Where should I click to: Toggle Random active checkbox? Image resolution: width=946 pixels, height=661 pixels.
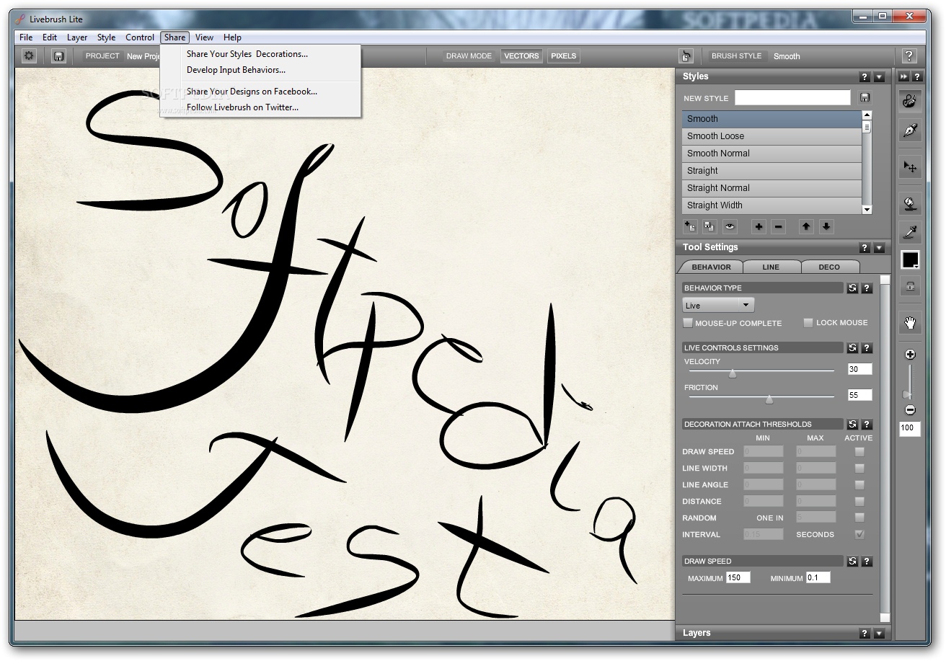click(859, 518)
